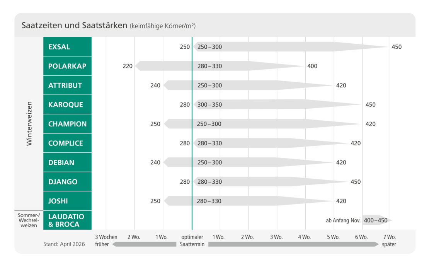Click POLARKAP's 280–330 value
Screen dimensions: 429x268
pos(209,66)
